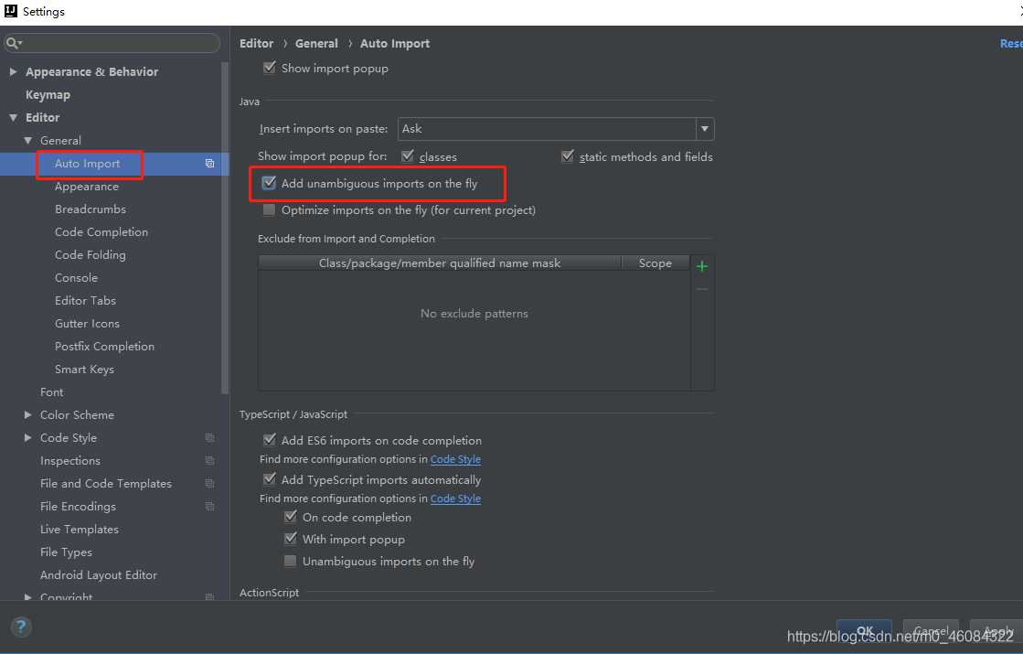Uncheck Add unambiguous imports on the fly
The image size is (1023, 654).
pyautogui.click(x=269, y=184)
